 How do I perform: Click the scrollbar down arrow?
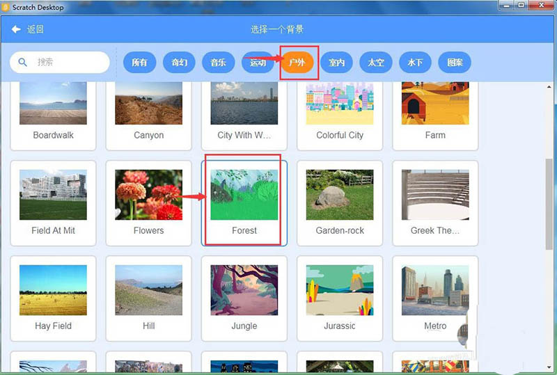(x=549, y=368)
